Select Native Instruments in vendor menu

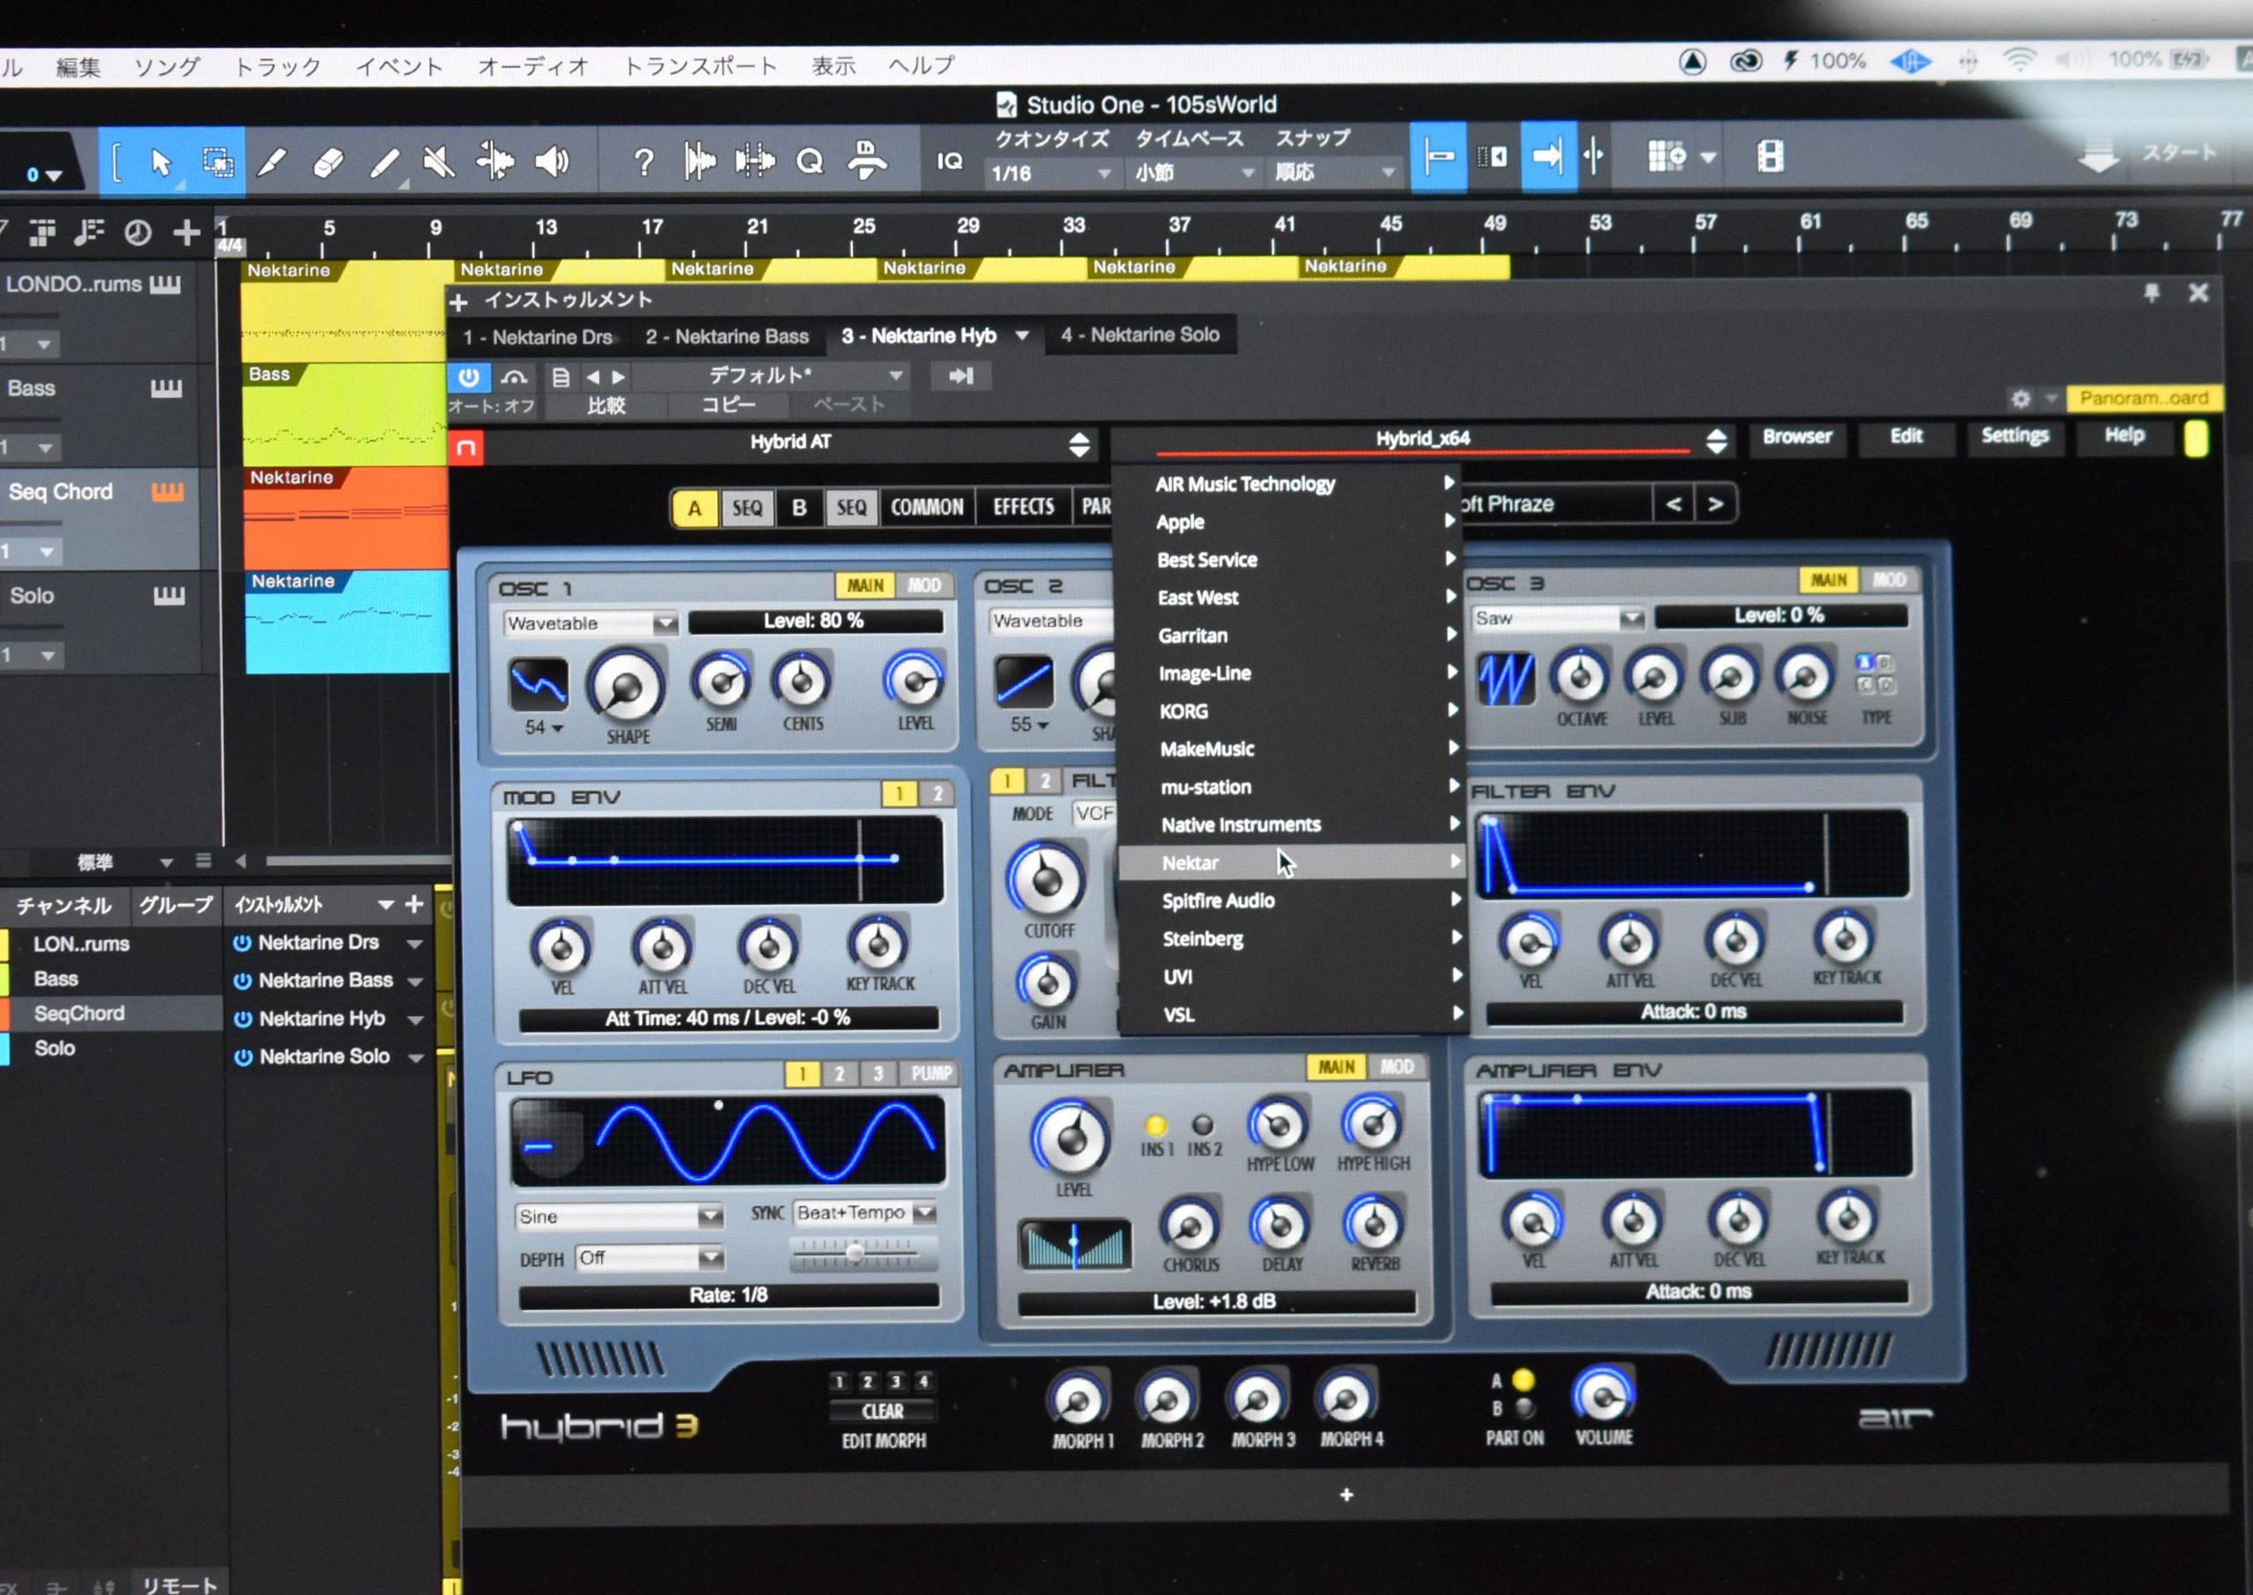pos(1290,825)
